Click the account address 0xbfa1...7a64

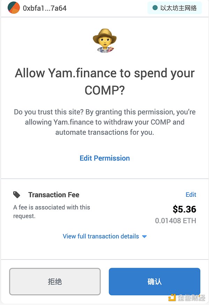coord(45,8)
